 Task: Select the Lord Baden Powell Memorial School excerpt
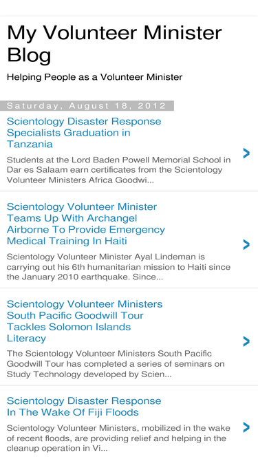118,170
